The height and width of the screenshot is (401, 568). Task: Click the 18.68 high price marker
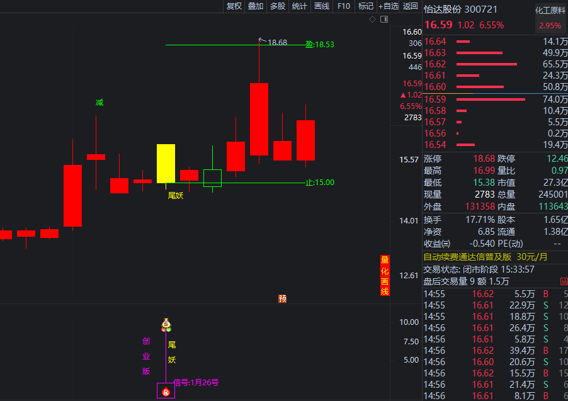tap(276, 43)
